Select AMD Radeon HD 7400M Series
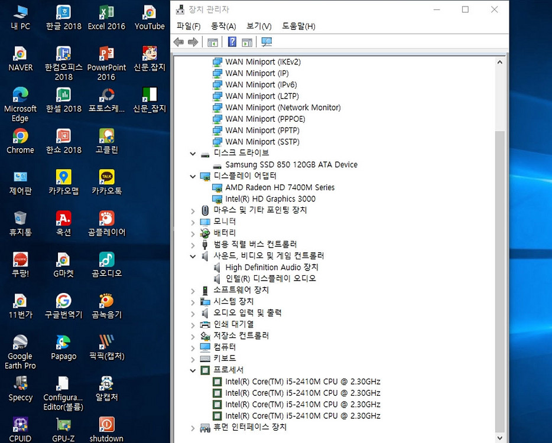The width and height of the screenshot is (552, 443). (280, 188)
